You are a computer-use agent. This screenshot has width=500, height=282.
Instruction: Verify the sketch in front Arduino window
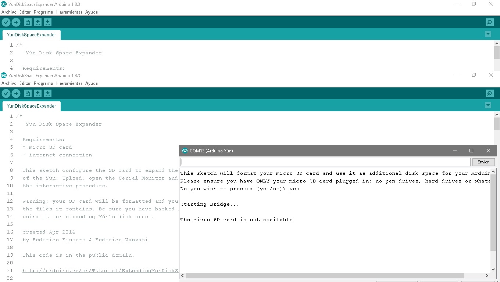(x=6, y=94)
